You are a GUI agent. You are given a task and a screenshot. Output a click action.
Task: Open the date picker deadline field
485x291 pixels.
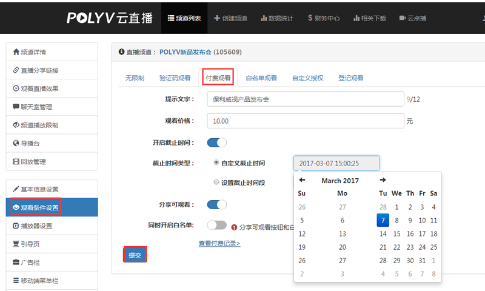[336, 163]
